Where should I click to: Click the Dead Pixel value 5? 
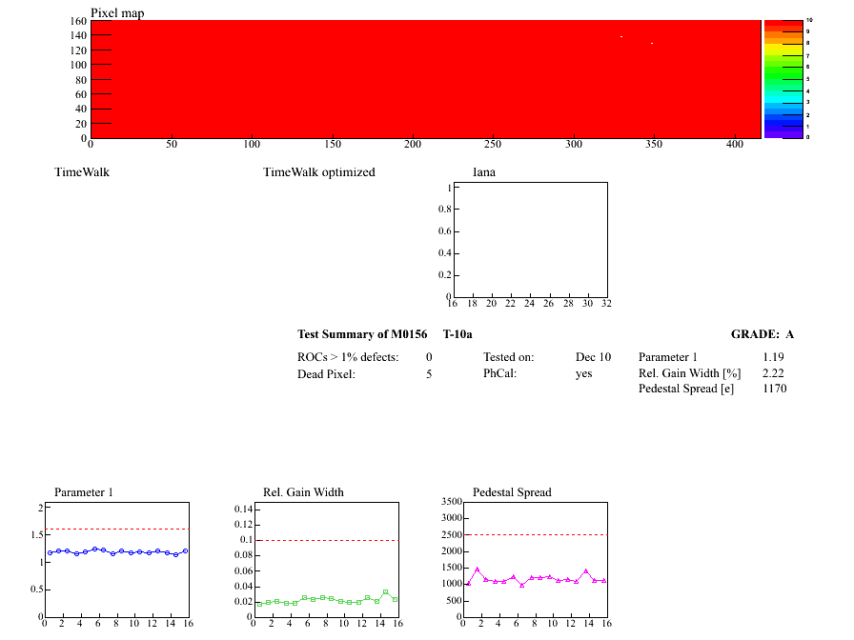[429, 374]
